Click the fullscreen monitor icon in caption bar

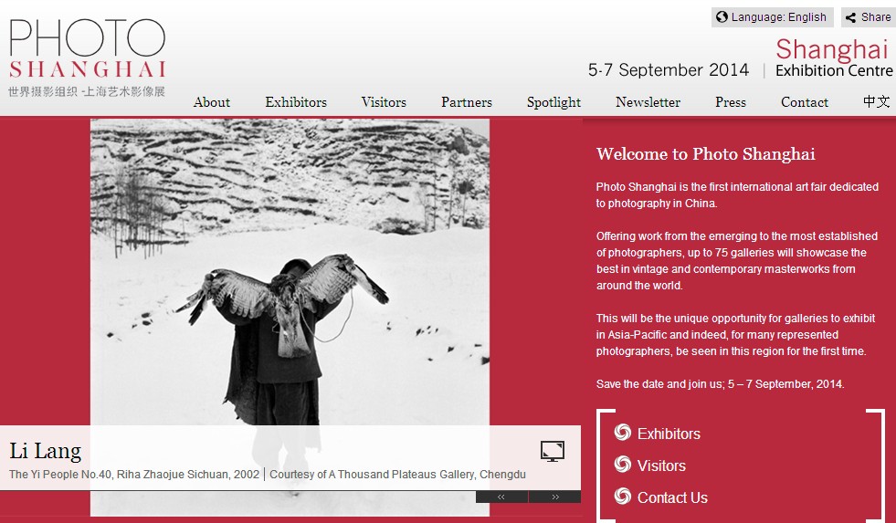pyautogui.click(x=553, y=451)
